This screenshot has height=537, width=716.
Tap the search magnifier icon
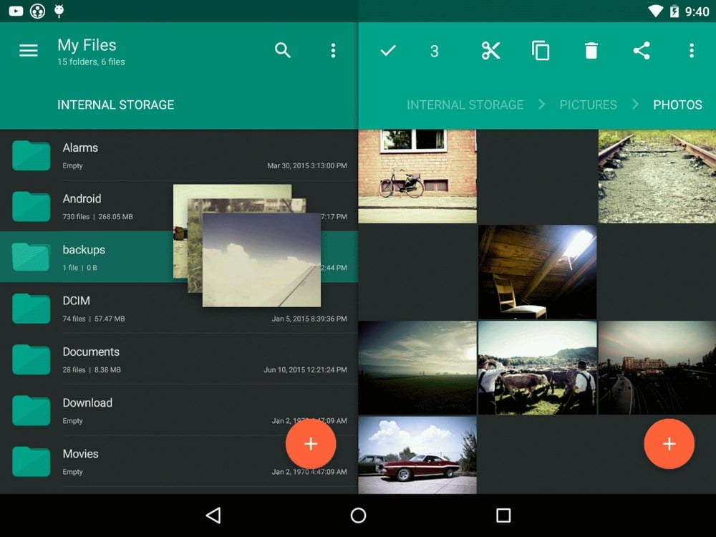(283, 51)
